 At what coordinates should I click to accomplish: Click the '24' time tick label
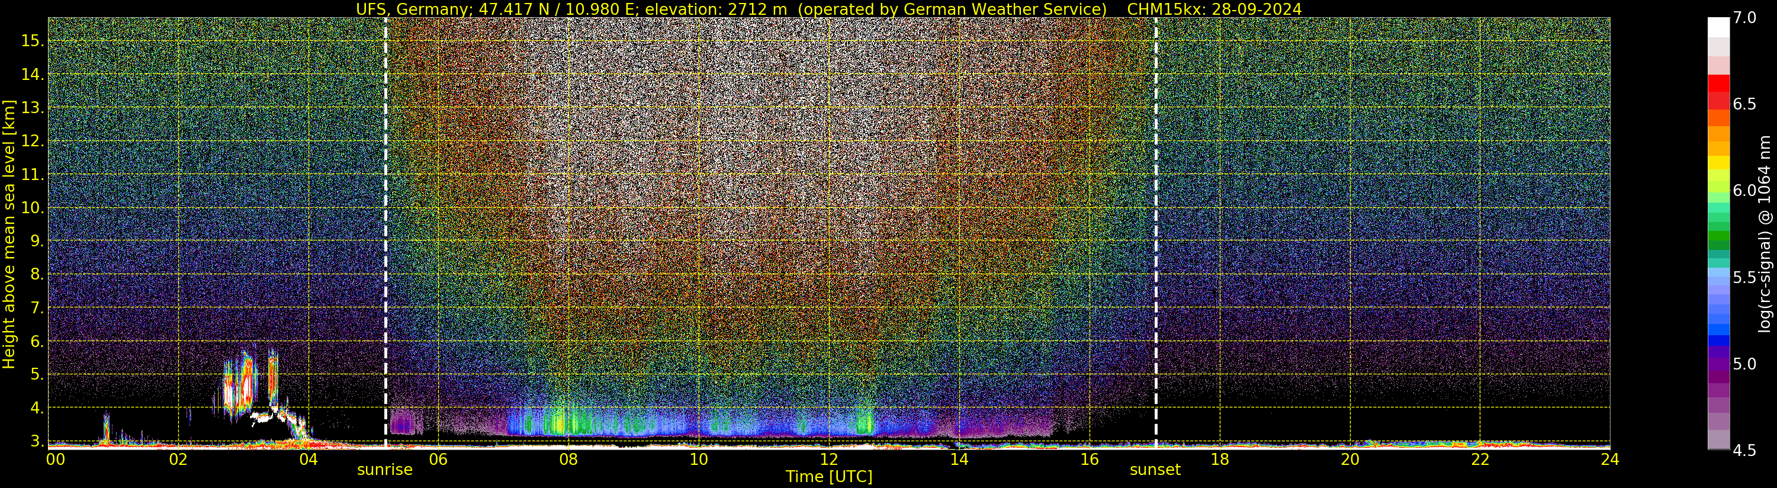[1610, 459]
